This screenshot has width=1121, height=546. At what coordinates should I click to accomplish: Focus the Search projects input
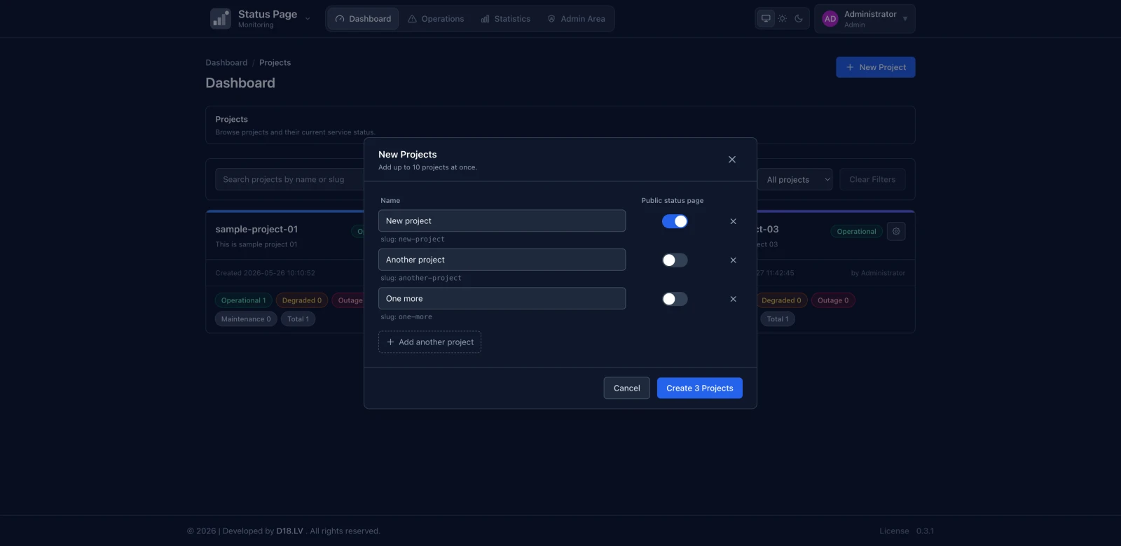290,180
